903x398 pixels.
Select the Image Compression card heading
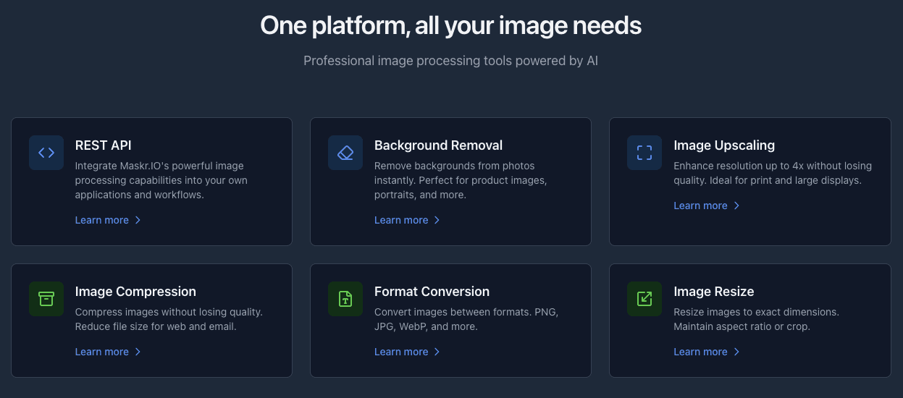[135, 292]
